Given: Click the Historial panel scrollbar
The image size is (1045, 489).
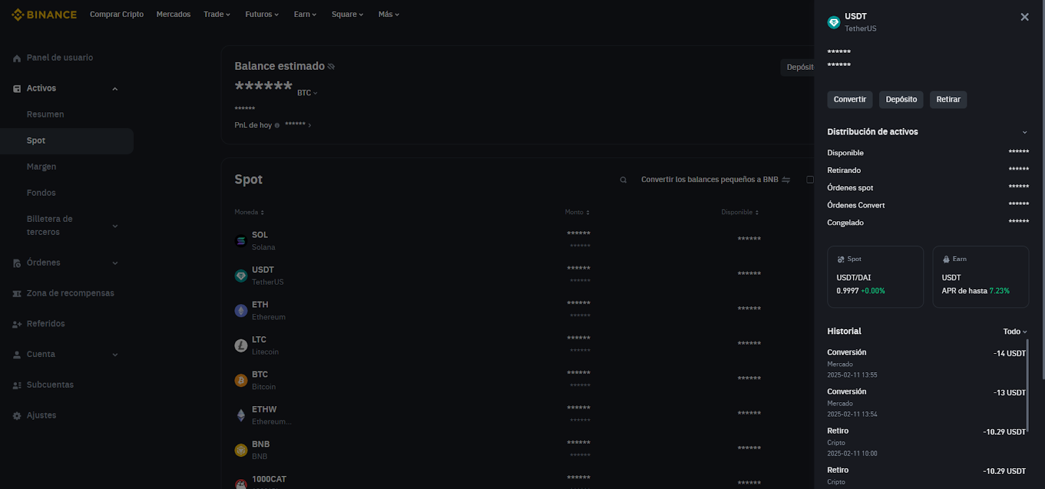Looking at the screenshot, I should [1027, 385].
